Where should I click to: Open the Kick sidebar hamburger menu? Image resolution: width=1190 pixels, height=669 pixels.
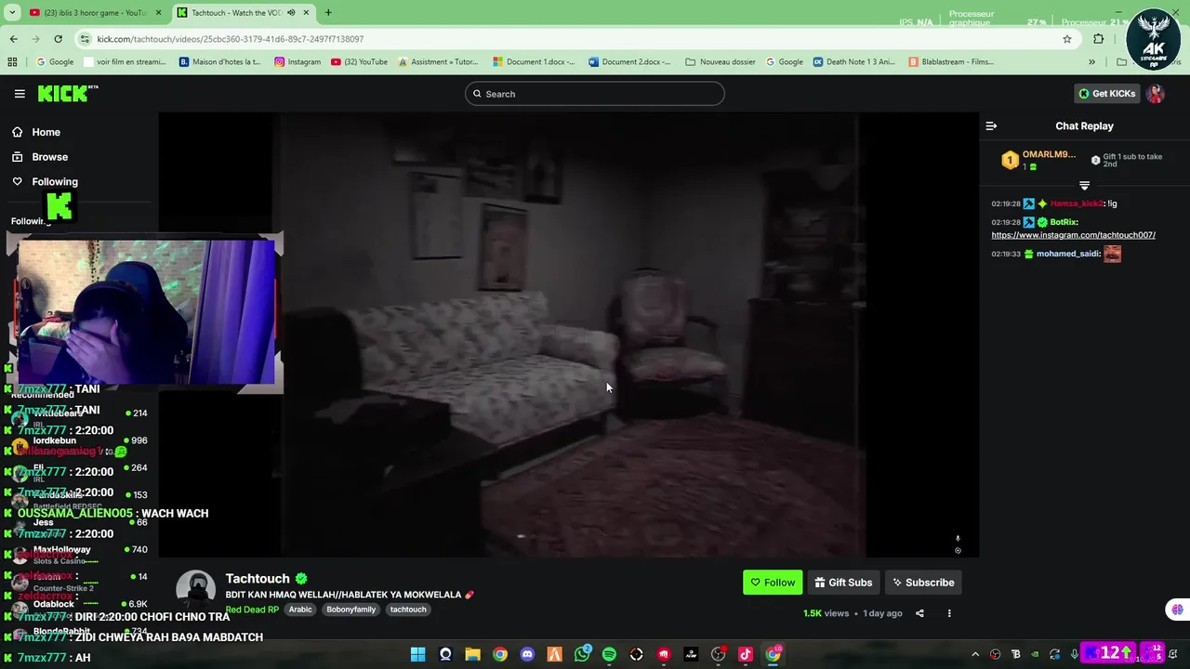(x=20, y=94)
